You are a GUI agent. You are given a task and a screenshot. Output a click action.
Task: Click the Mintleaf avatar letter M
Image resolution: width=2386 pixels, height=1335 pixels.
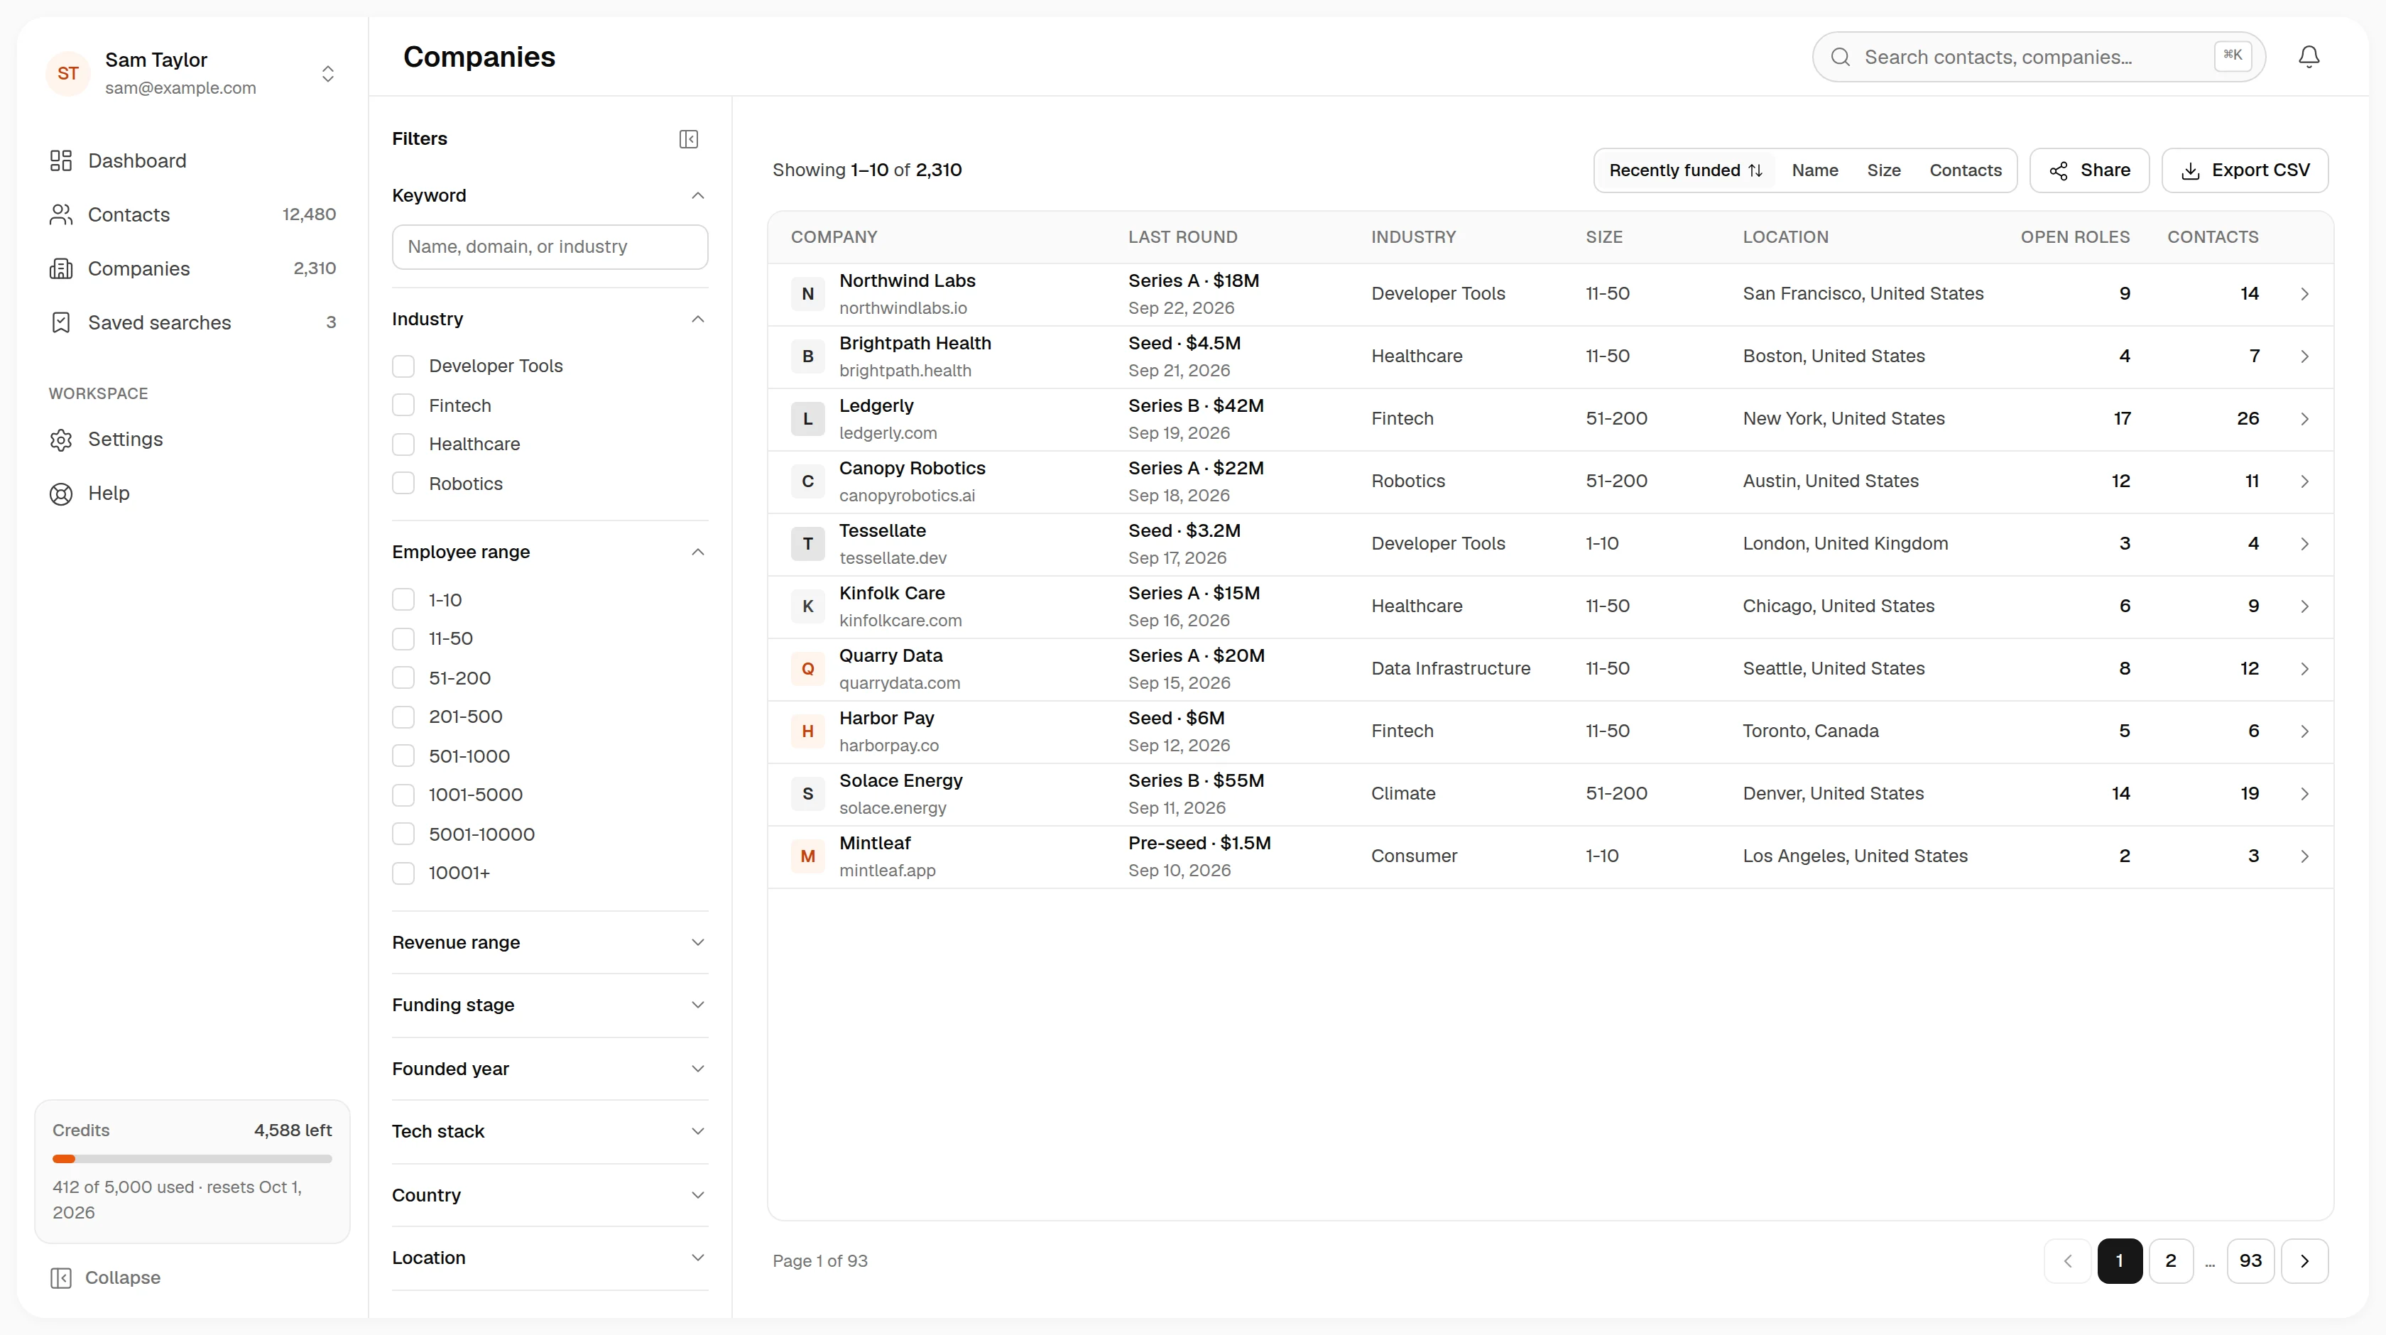click(x=807, y=857)
